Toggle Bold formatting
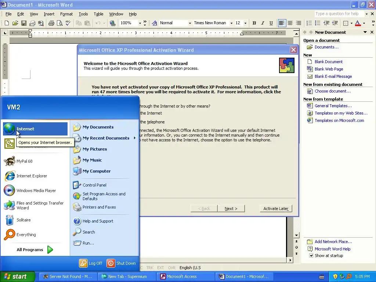The height and width of the screenshot is (282, 376). pyautogui.click(x=254, y=23)
